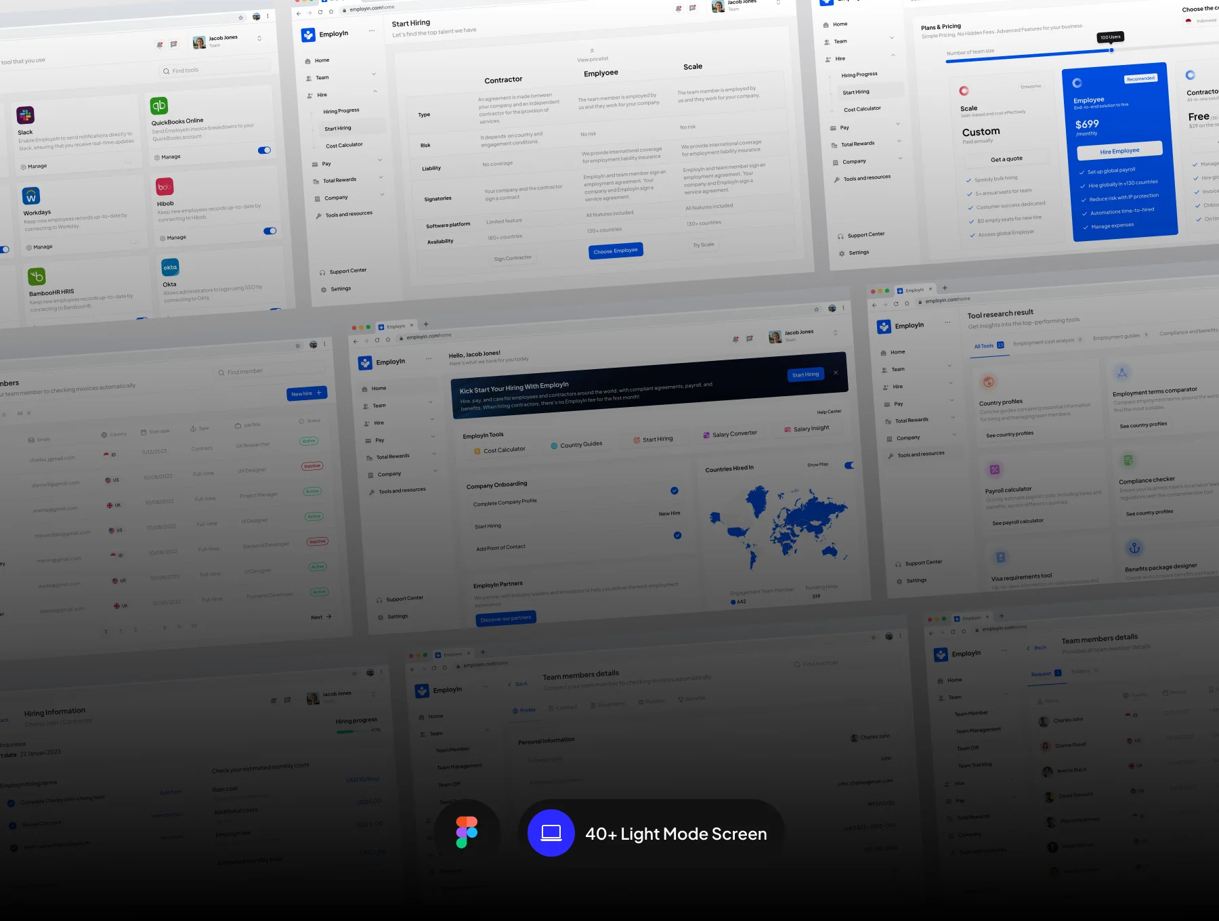Tick the Review Contract checkbox in the Hiring Information window
Viewport: 1219px width, 921px height.
point(12,826)
